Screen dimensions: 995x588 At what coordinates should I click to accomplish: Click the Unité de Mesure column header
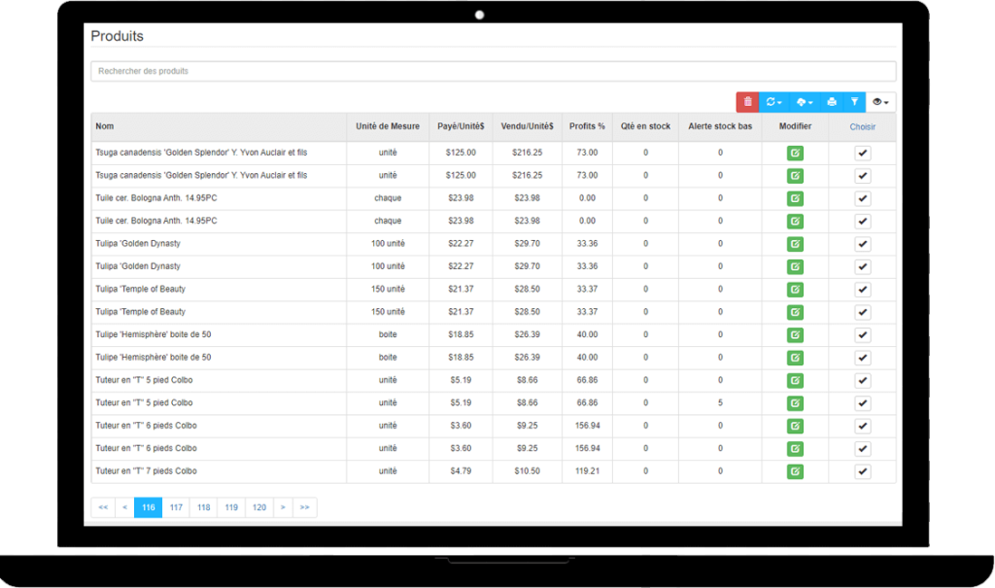coord(388,126)
